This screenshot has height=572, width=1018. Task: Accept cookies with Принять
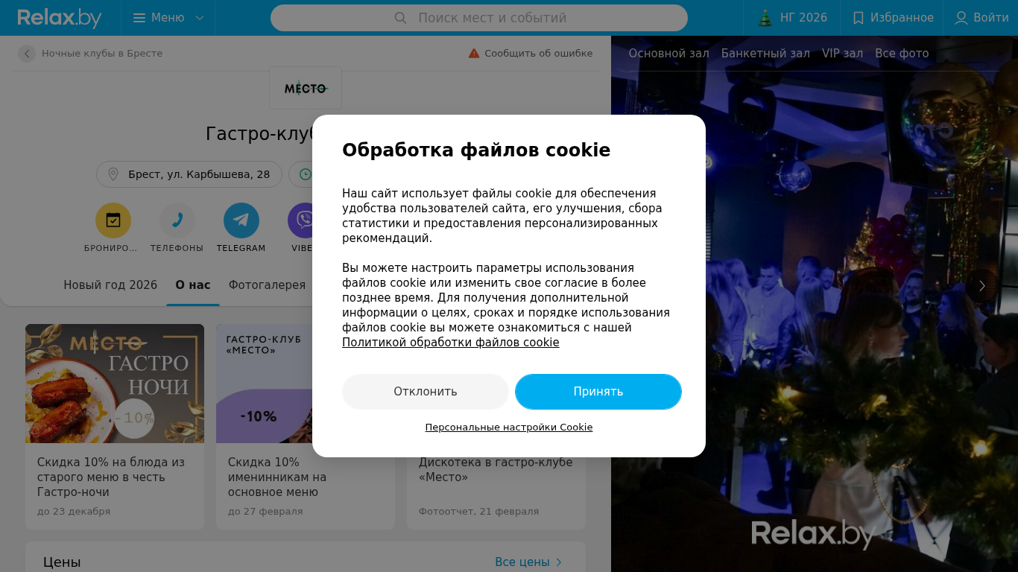[598, 392]
